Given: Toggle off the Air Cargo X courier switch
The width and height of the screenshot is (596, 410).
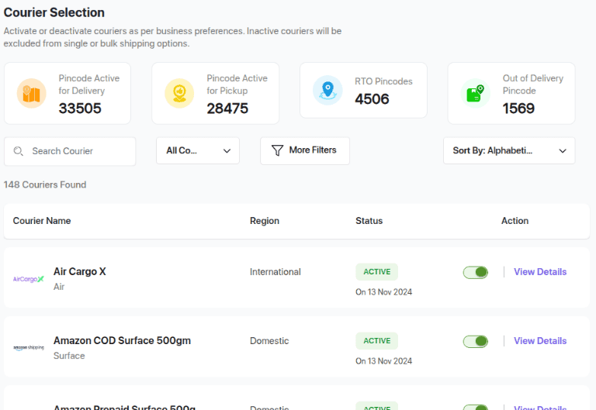Looking at the screenshot, I should pos(476,272).
